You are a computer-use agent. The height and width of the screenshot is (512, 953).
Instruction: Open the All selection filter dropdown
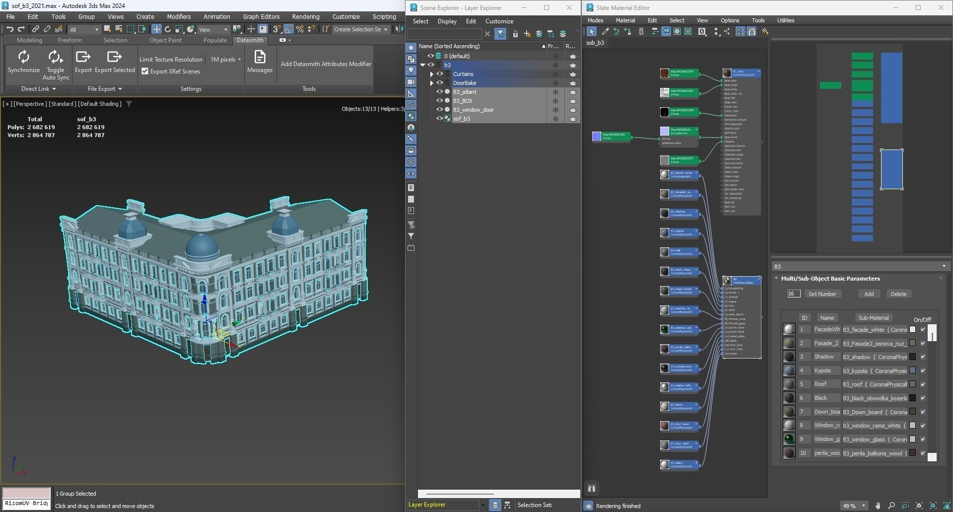pyautogui.click(x=84, y=30)
